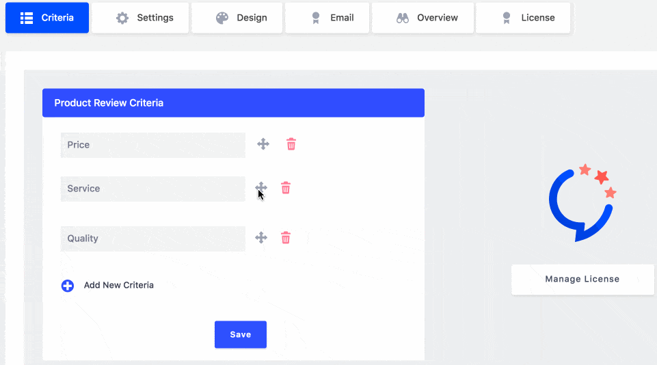The width and height of the screenshot is (657, 365).
Task: Delete the Quality criteria with trash icon
Action: (x=286, y=238)
